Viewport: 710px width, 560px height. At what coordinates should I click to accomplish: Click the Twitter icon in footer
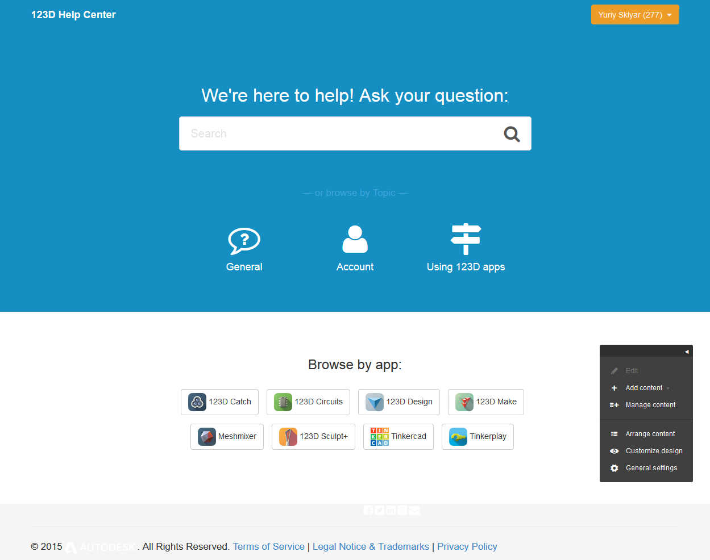(380, 510)
